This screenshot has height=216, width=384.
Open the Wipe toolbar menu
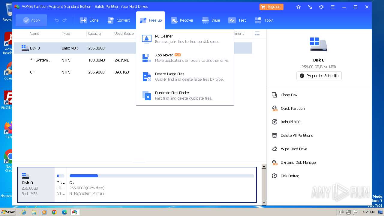click(211, 20)
